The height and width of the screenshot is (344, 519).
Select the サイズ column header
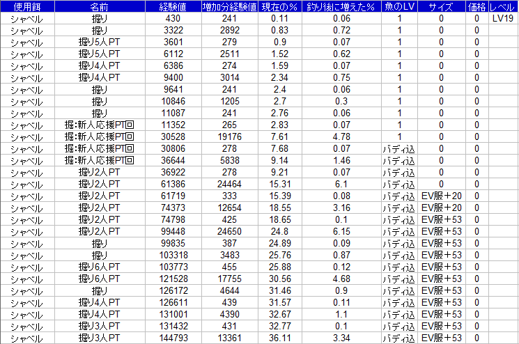click(442, 6)
